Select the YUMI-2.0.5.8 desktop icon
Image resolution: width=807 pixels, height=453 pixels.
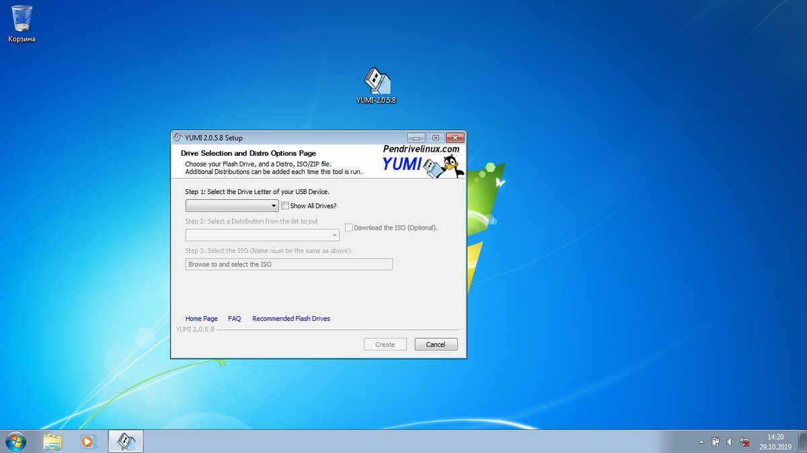coord(377,86)
